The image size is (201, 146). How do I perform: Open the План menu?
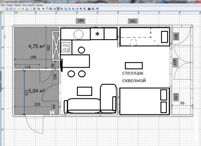[x=25, y=5]
